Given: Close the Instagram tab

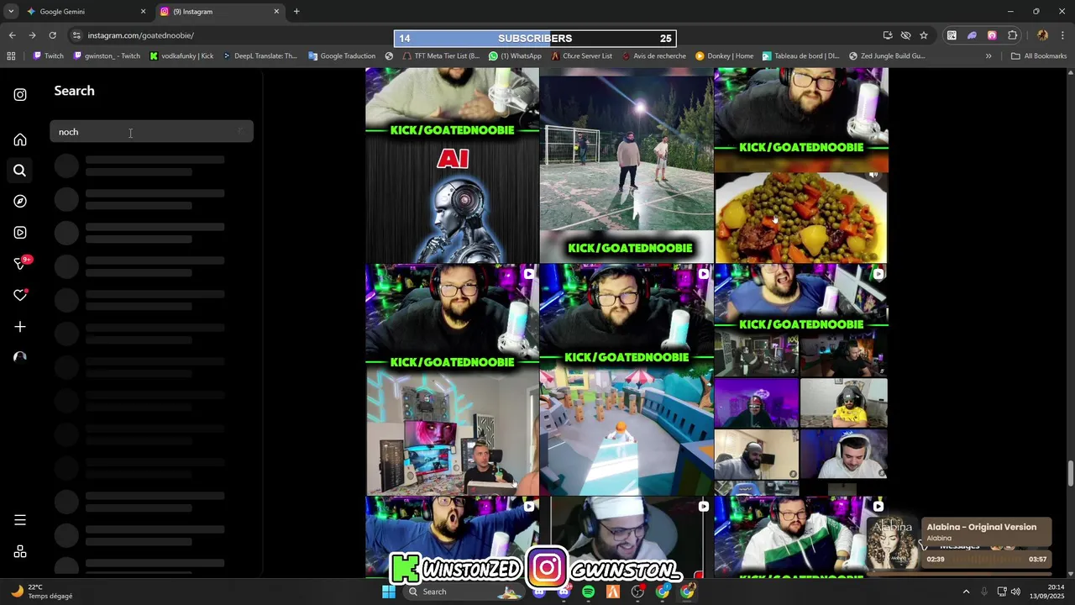Looking at the screenshot, I should point(276,12).
